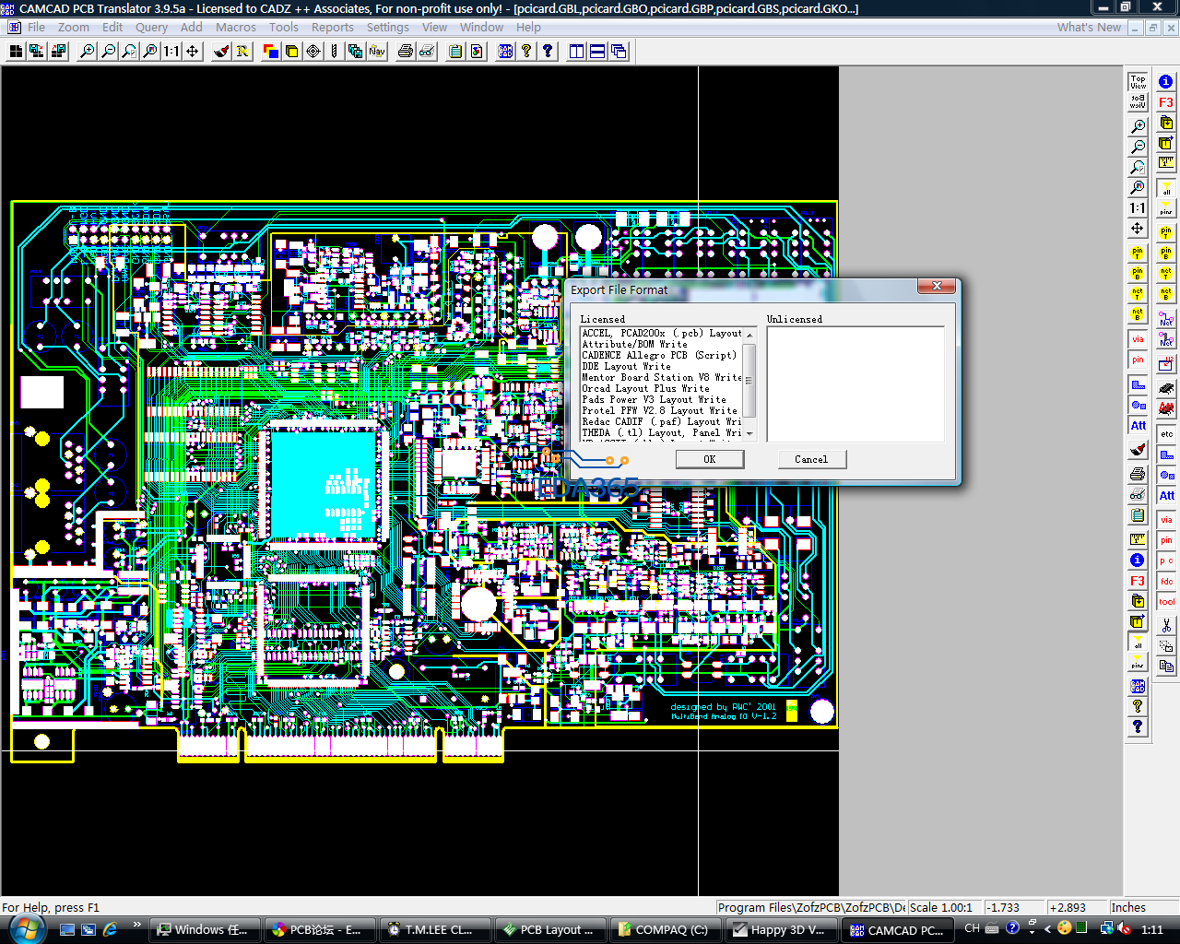This screenshot has width=1180, height=944.
Task: Click the Licensed list scrollbar down arrow
Action: coord(749,433)
